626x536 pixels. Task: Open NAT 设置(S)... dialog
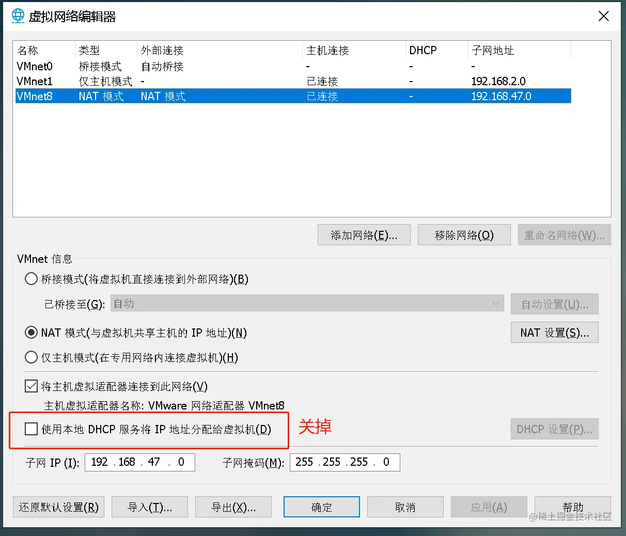point(555,333)
